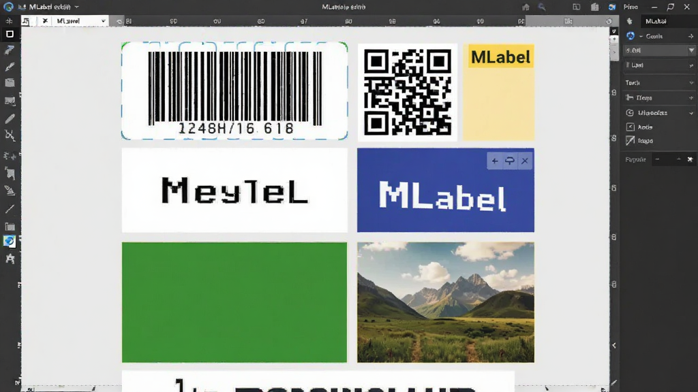Click the X icon left of the ML preel dropdown

tap(45, 21)
